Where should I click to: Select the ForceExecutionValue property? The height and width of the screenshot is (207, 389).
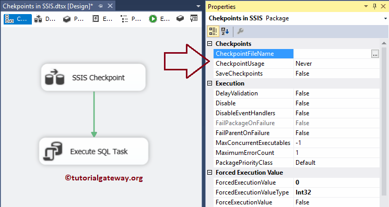coord(253,202)
